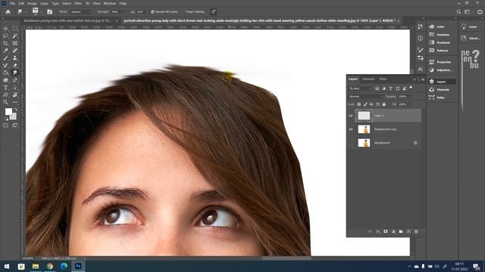Open the Mode dropdown in options bar
Screen dimensions: 485x272
[80, 12]
